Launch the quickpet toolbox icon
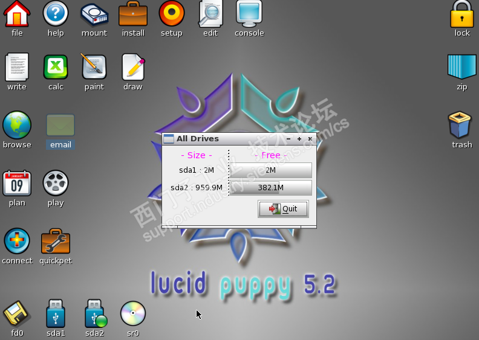 55,241
